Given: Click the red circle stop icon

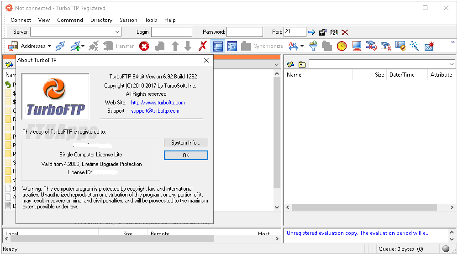Looking at the screenshot, I should [144, 46].
